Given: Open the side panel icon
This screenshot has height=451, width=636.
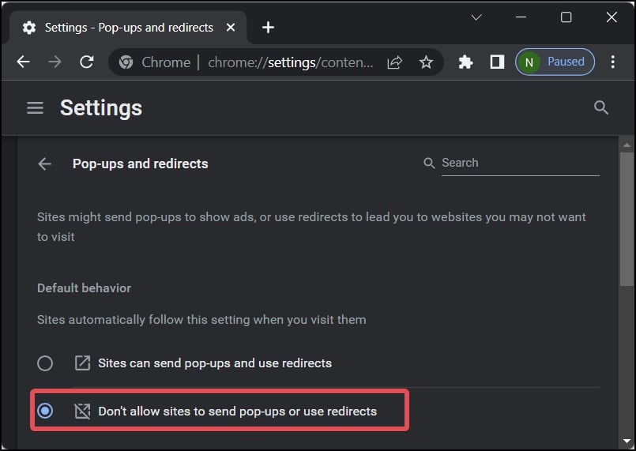Looking at the screenshot, I should click(497, 62).
